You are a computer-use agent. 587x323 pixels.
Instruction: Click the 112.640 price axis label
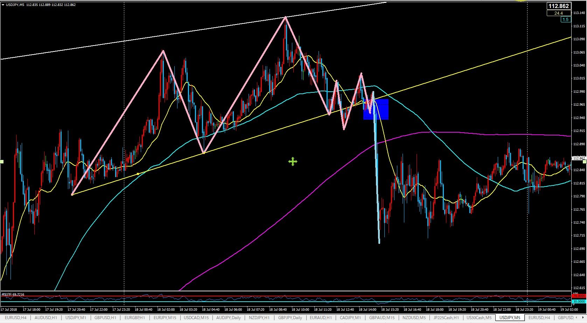tap(579, 275)
